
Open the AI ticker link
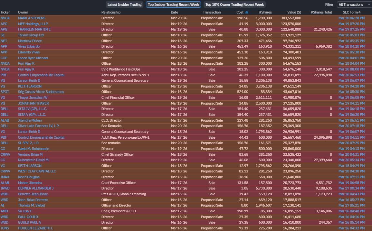[x=2, y=205]
